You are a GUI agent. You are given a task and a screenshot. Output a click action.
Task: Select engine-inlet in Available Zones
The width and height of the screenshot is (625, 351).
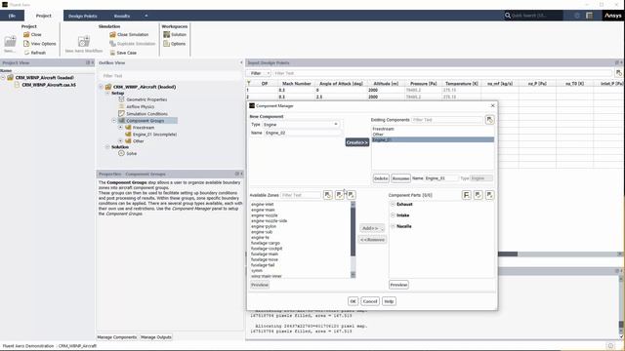263,204
